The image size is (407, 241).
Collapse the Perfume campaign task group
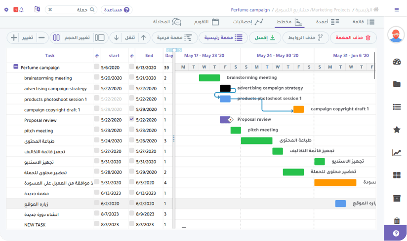pos(16,67)
